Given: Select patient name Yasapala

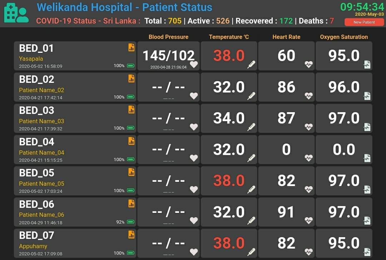Looking at the screenshot, I should (x=31, y=59).
